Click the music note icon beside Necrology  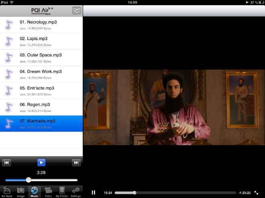(x=9, y=25)
